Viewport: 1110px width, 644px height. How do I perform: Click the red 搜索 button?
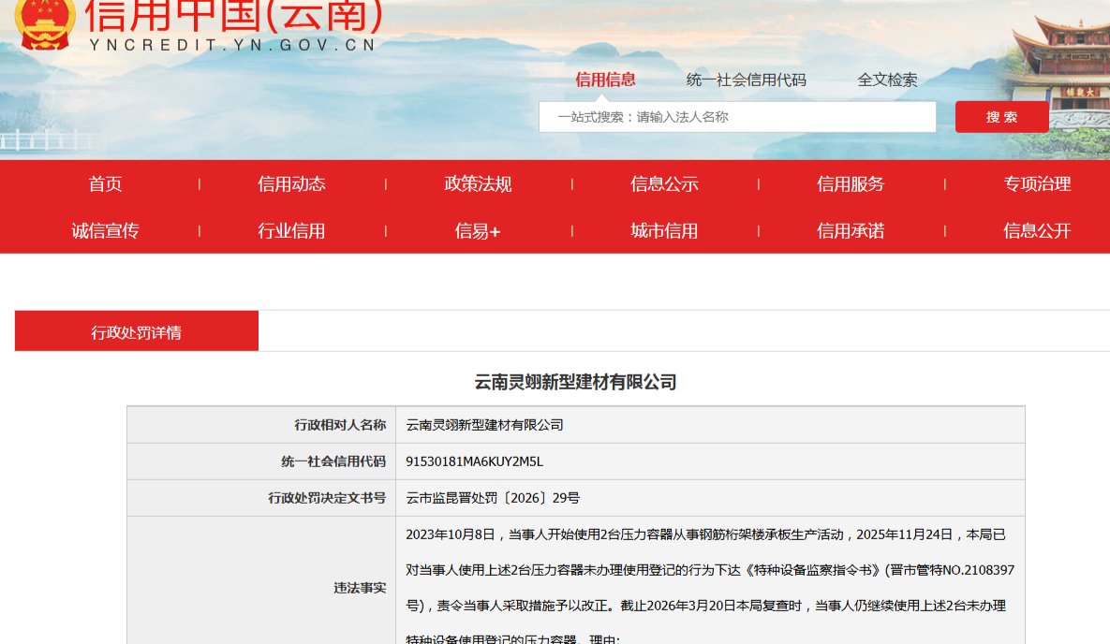(x=1001, y=117)
